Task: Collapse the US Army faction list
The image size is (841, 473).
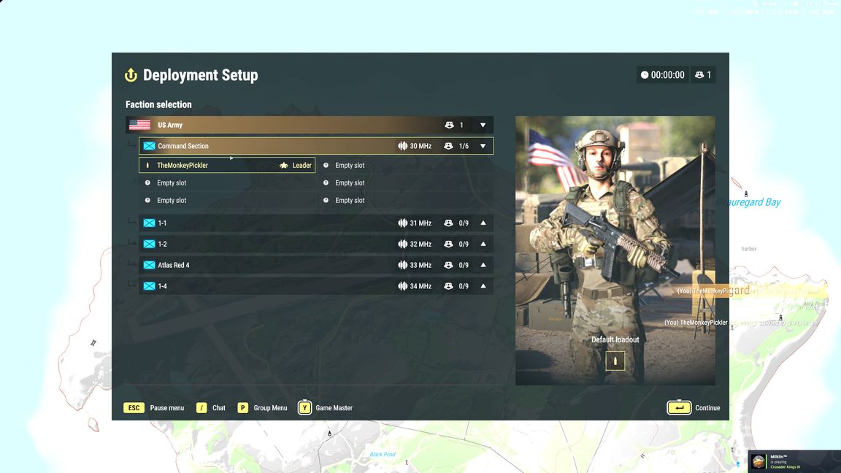Action: 483,125
